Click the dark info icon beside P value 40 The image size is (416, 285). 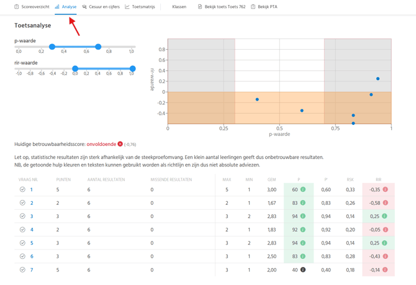tap(303, 269)
